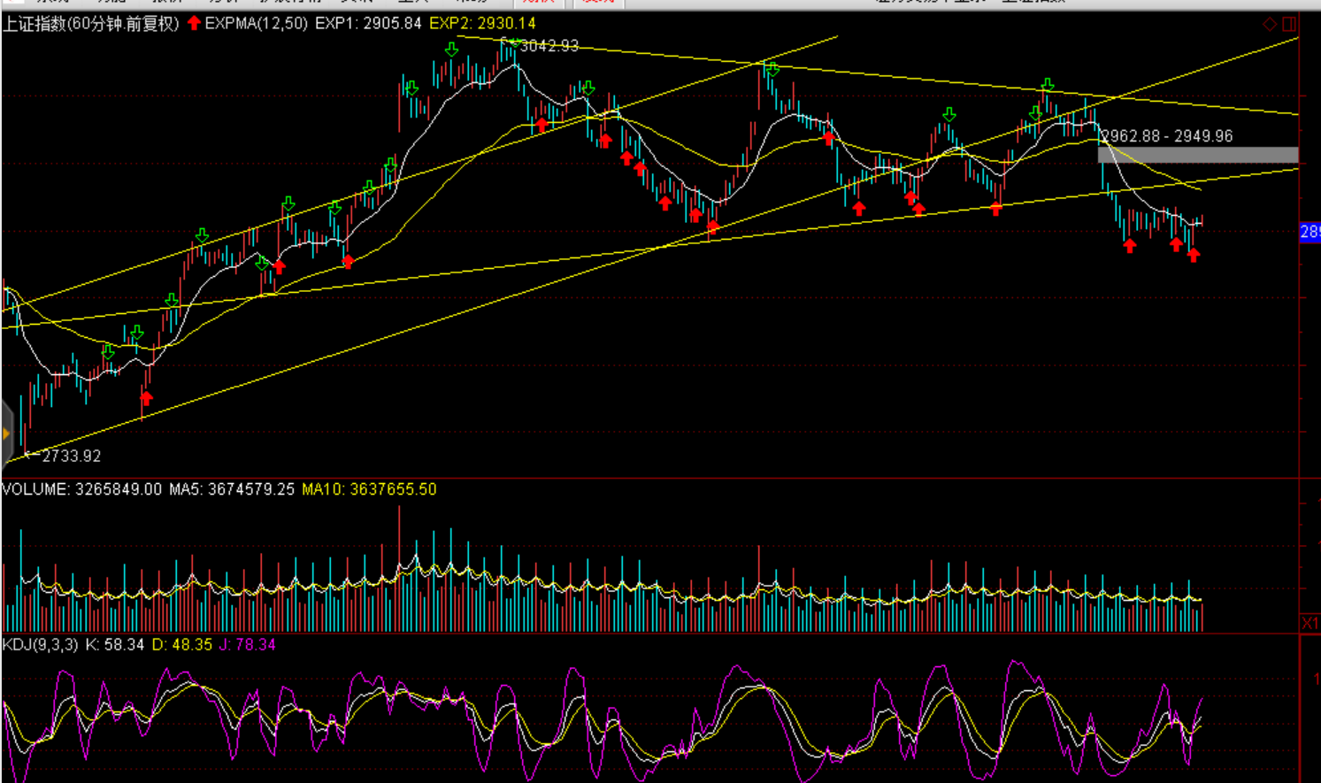Click the yellow EXP2 value in header
1321x783 pixels.
(482, 24)
